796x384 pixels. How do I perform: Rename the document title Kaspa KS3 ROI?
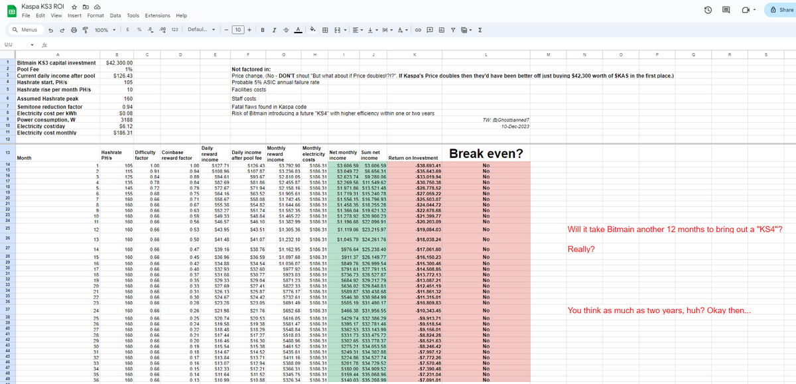pos(41,6)
